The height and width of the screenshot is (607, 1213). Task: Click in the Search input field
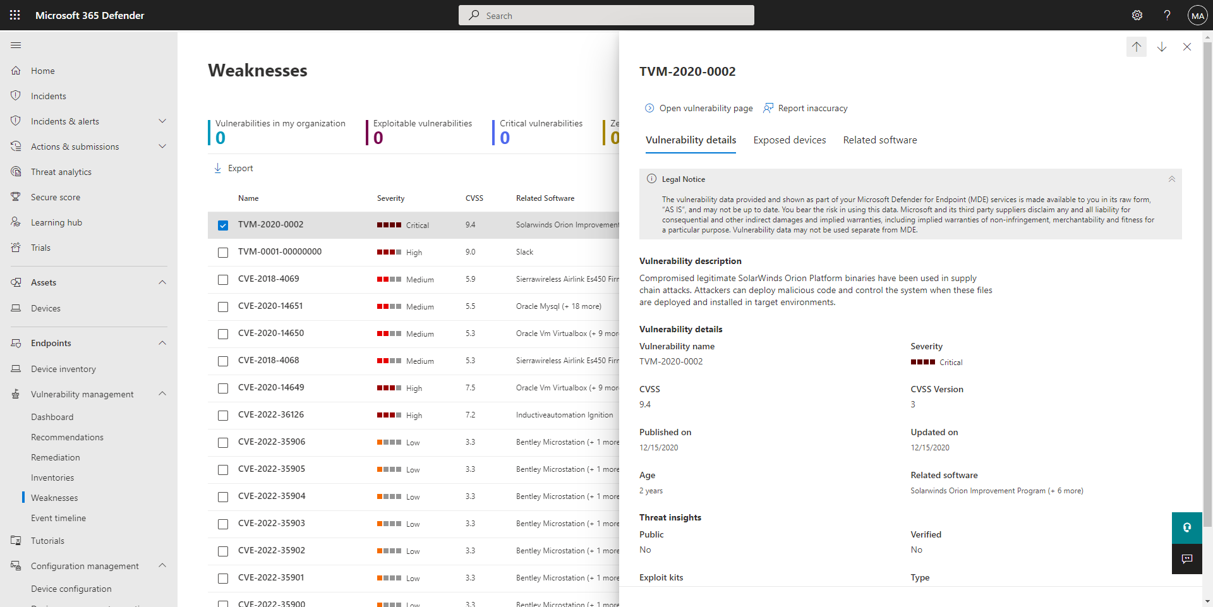[x=606, y=15]
